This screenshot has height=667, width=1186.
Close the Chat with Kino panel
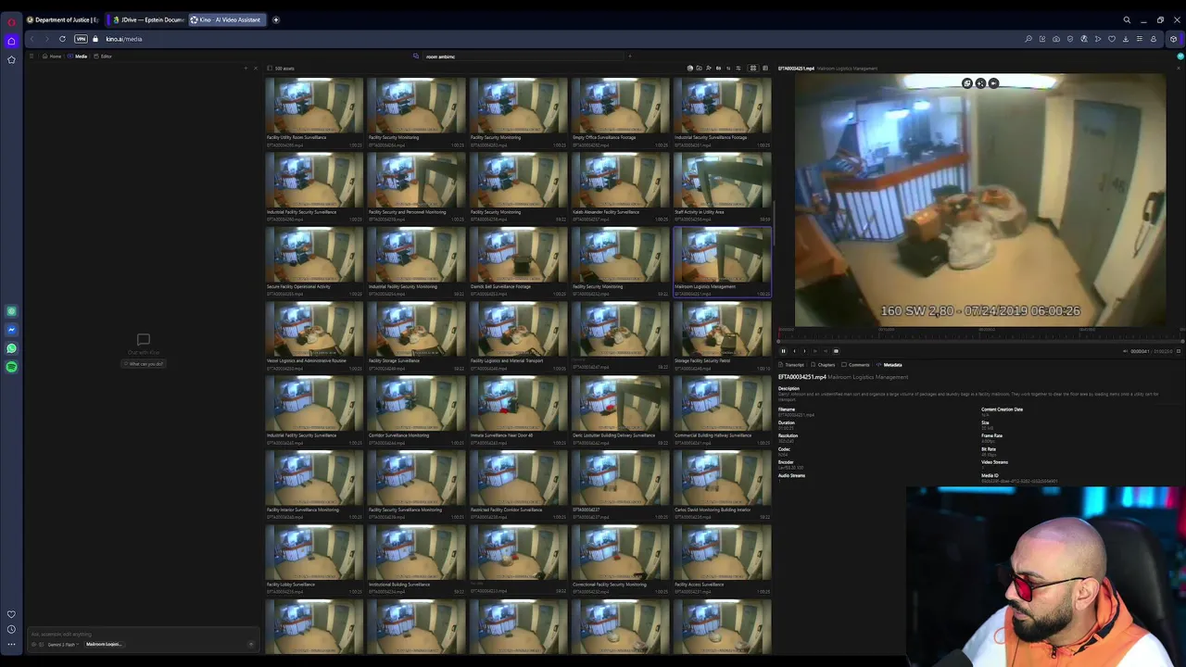[257, 68]
